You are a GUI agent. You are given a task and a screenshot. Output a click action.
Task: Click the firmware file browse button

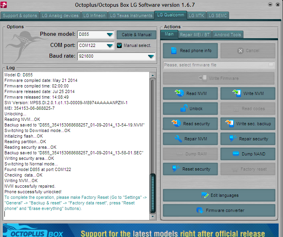point(271,65)
